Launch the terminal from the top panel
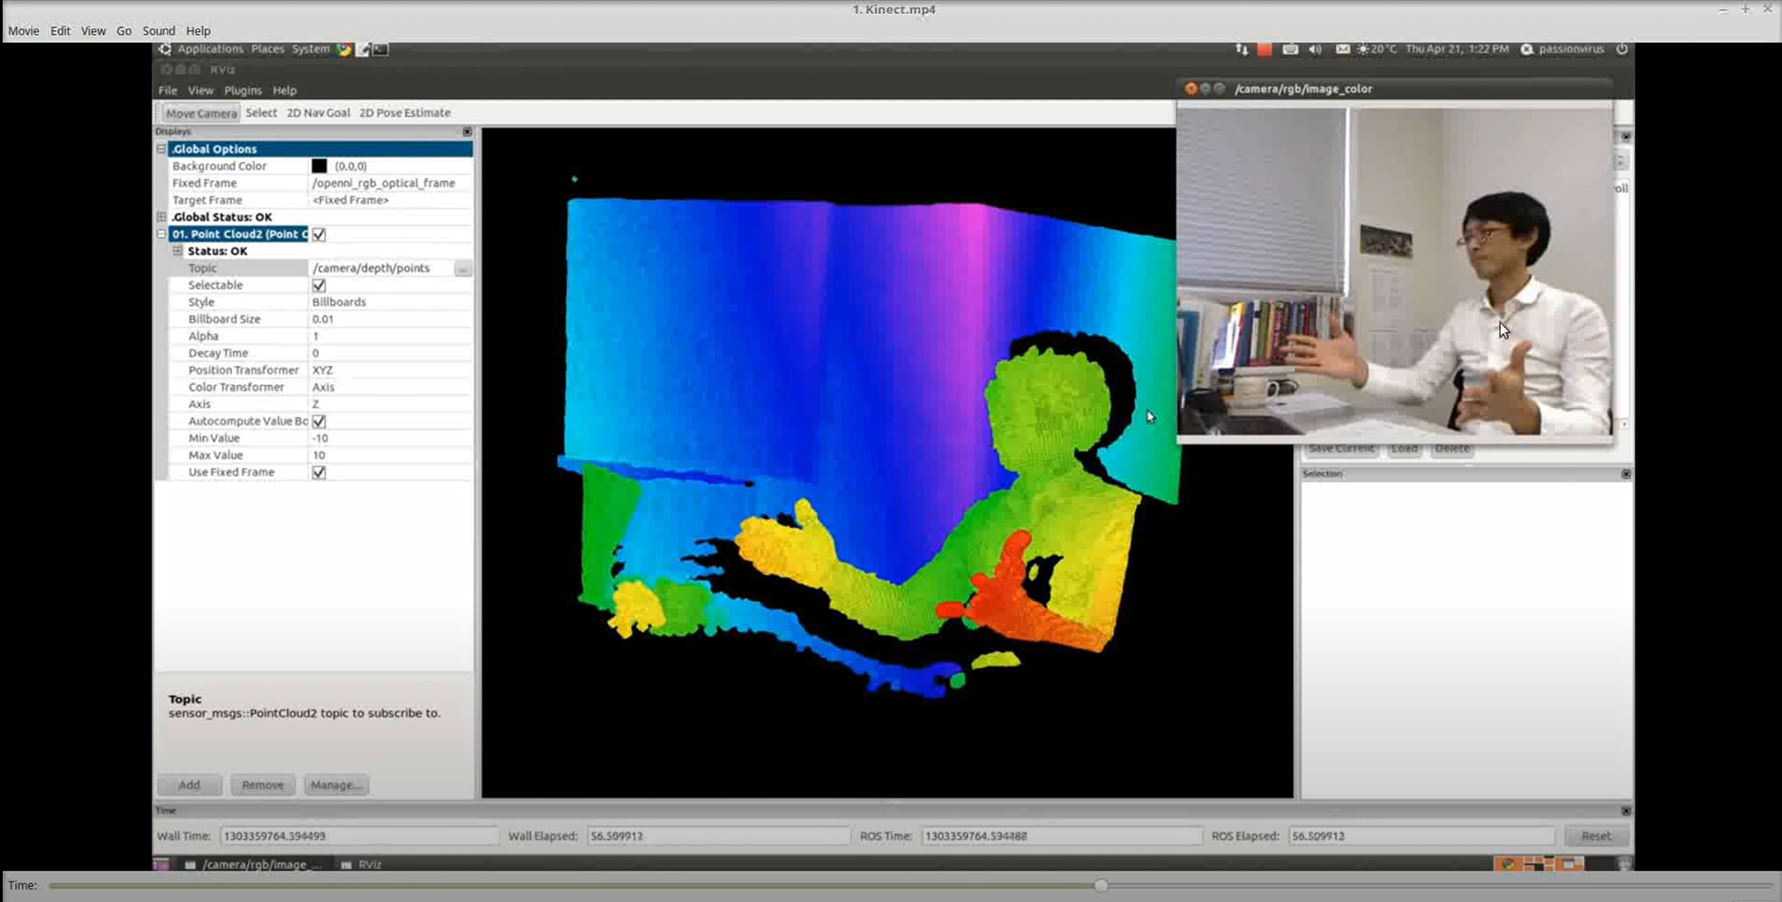The width and height of the screenshot is (1782, 902). click(381, 49)
